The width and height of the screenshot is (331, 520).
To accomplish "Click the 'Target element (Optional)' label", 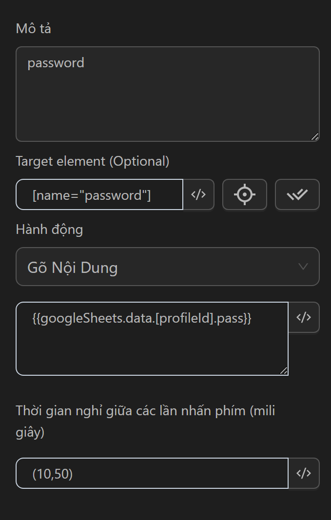I will 93,161.
